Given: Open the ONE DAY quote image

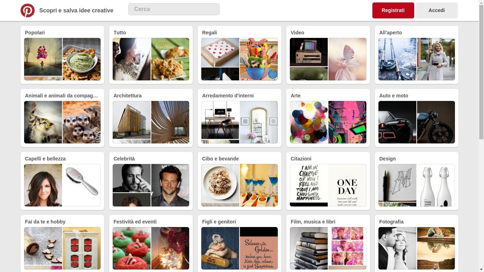Looking at the screenshot, I should tap(347, 185).
